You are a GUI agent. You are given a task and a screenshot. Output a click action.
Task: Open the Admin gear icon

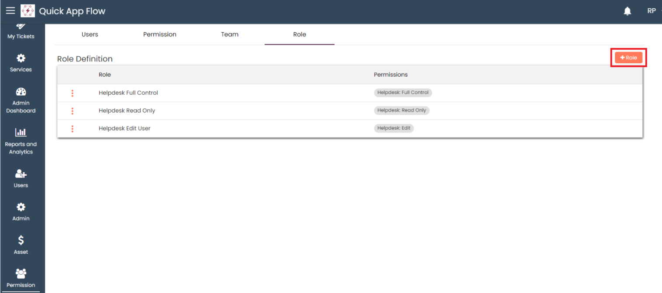[21, 207]
